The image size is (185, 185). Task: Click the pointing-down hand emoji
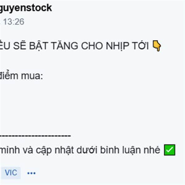(x=157, y=46)
